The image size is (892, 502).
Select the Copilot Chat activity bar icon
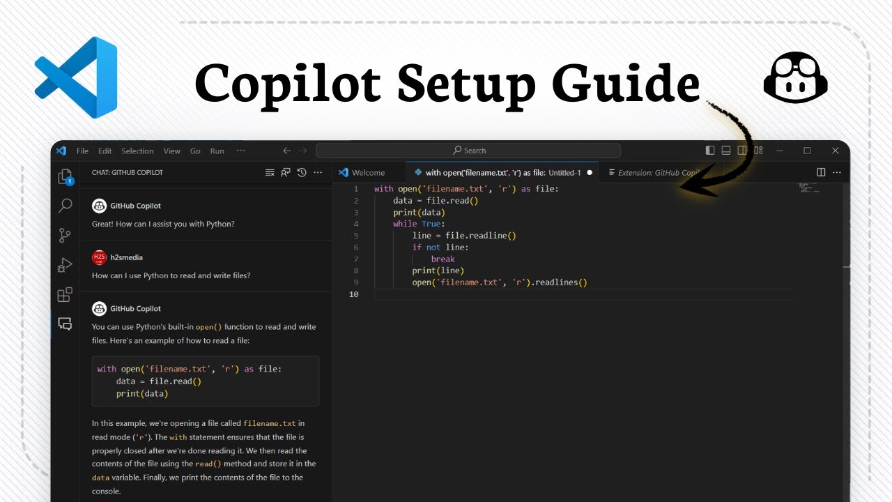click(x=65, y=324)
